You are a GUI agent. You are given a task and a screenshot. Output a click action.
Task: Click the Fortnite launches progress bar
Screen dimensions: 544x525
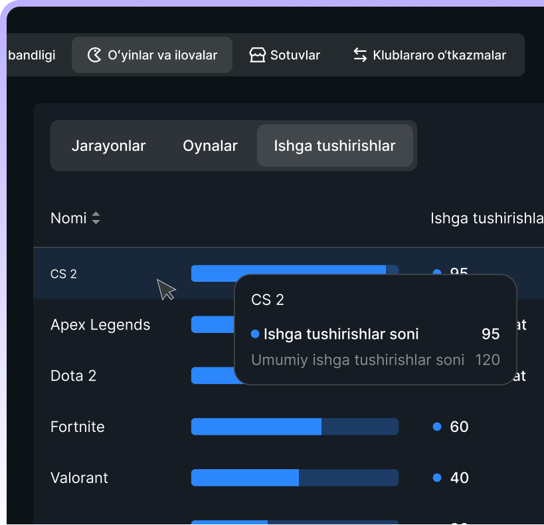295,427
